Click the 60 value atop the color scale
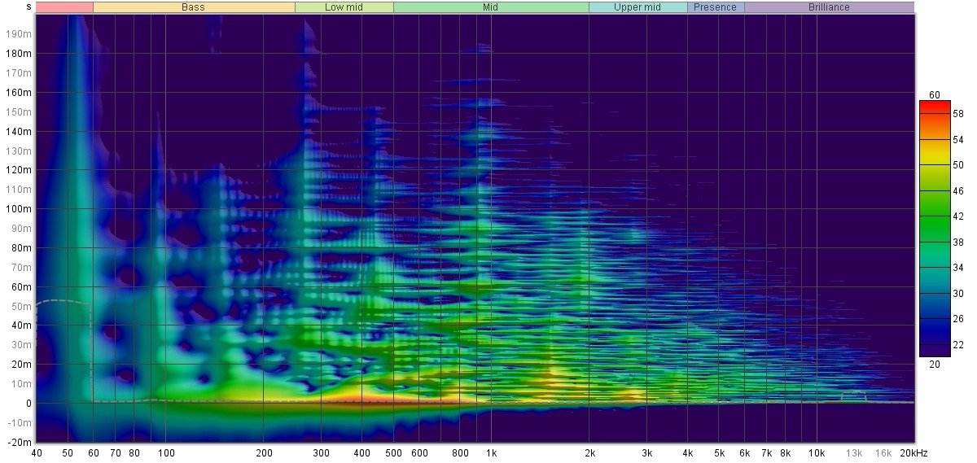 935,95
